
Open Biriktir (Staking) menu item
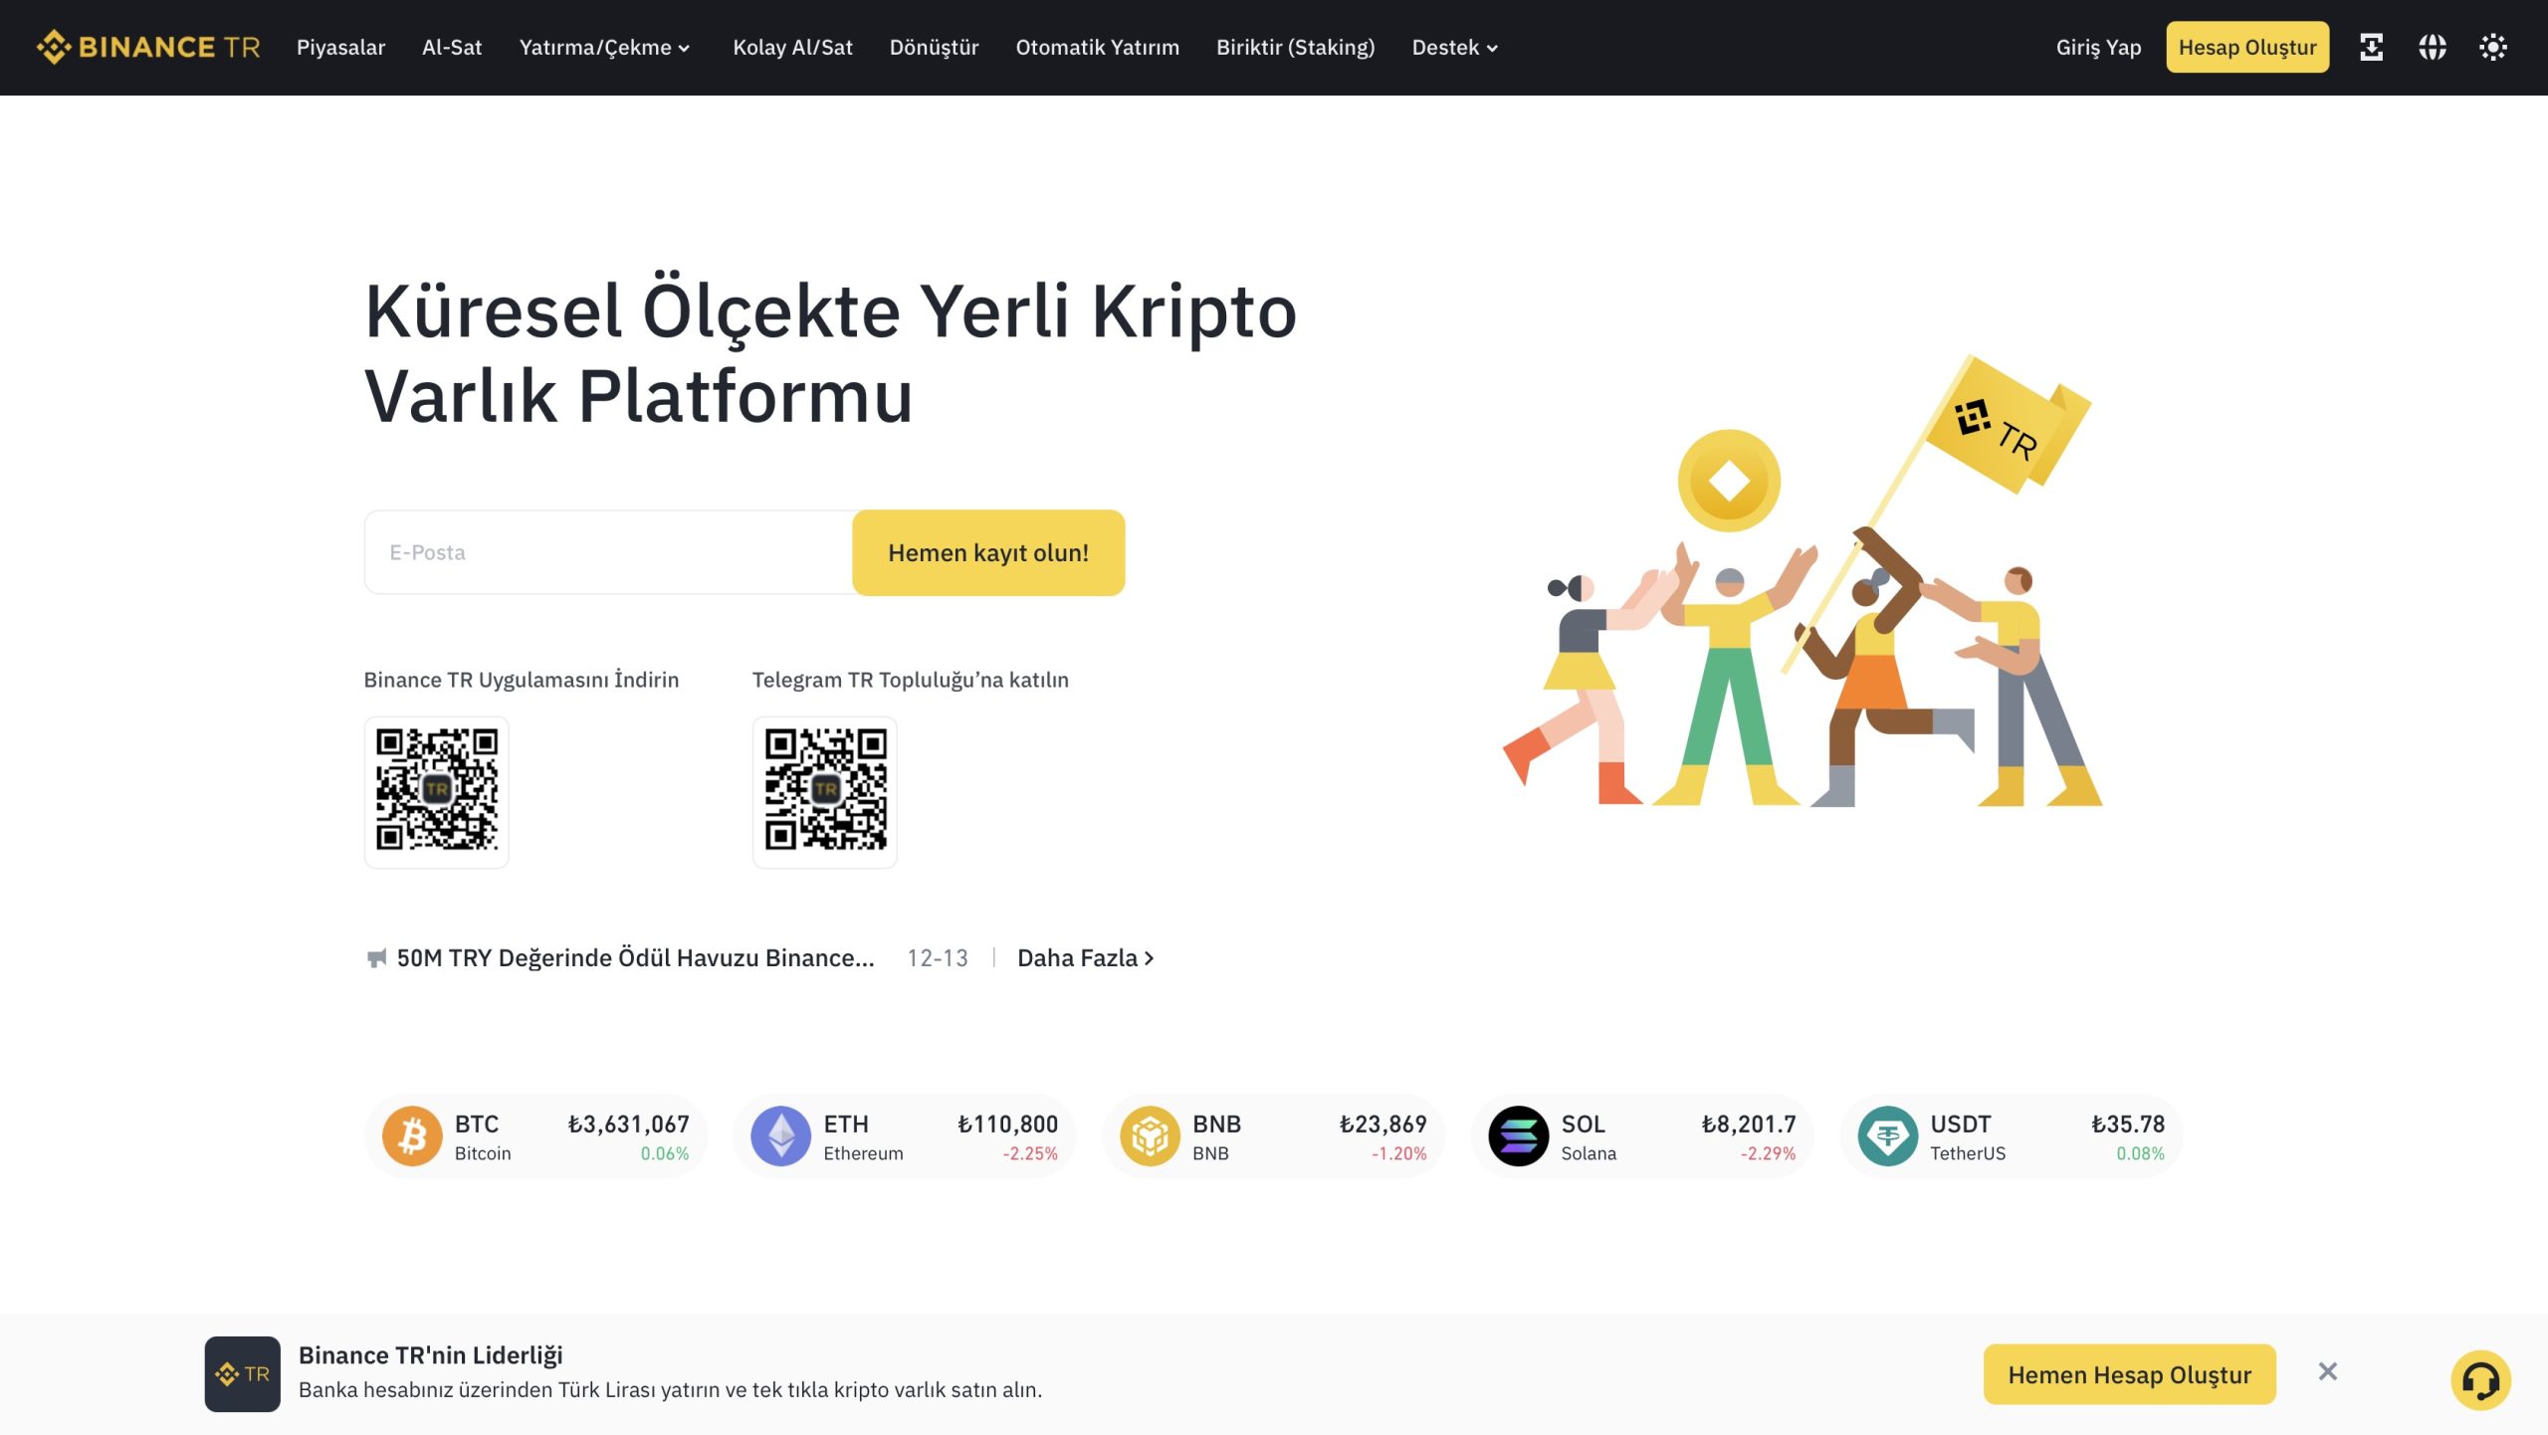[1295, 48]
